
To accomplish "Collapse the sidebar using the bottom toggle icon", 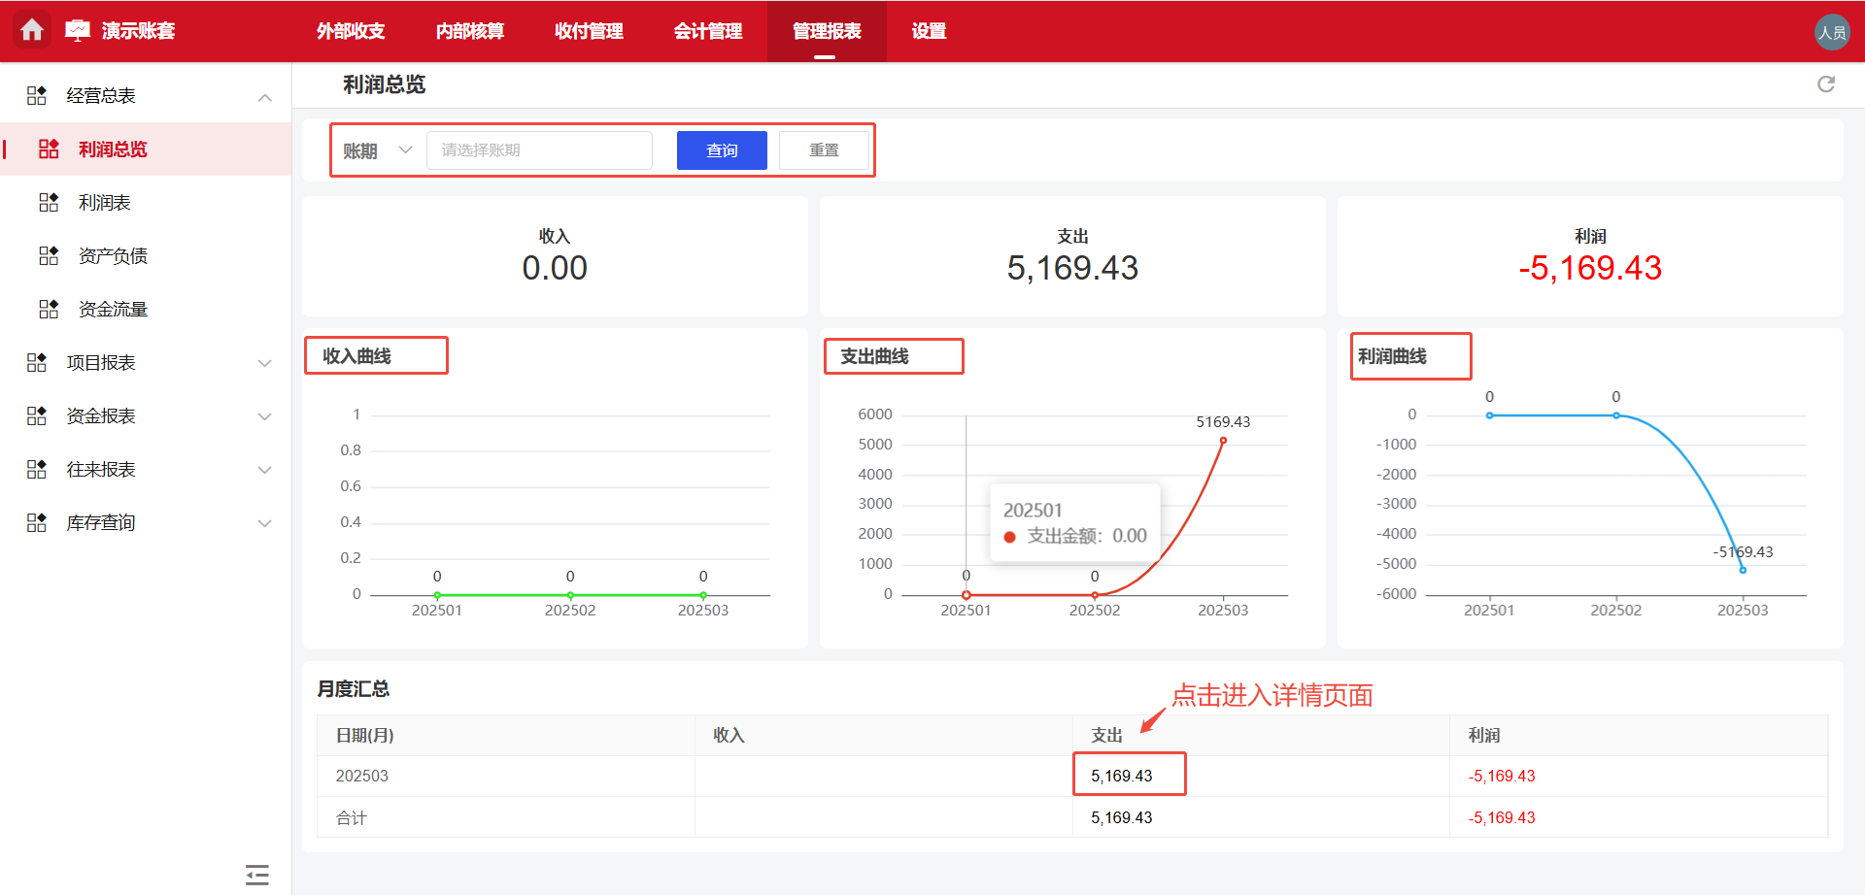I will pyautogui.click(x=256, y=874).
